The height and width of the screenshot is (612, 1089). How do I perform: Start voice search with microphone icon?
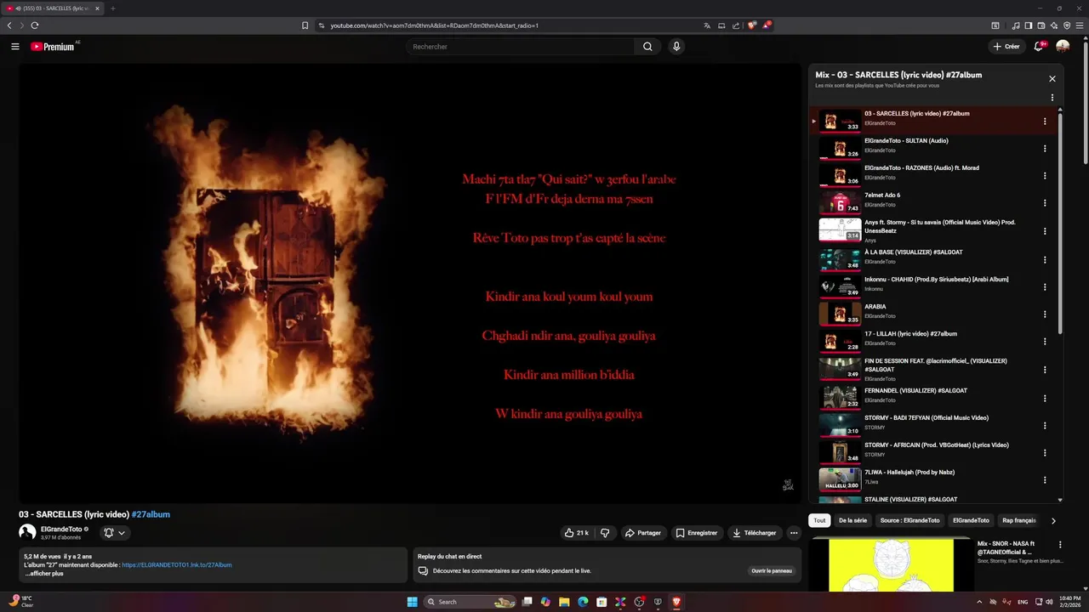click(676, 47)
